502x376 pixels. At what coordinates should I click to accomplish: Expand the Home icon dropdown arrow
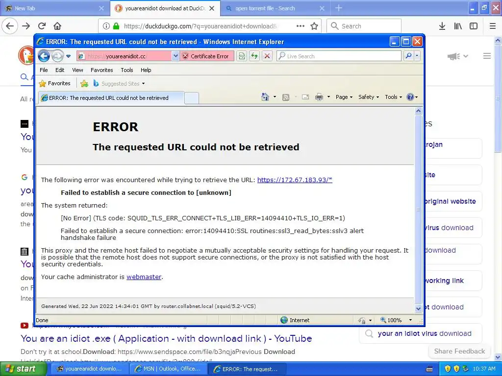275,97
